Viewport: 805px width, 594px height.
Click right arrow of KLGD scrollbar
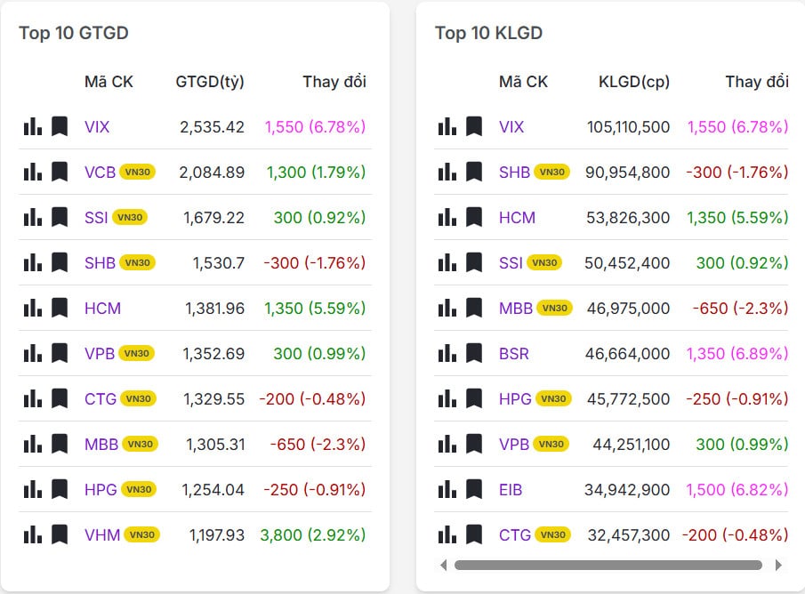(779, 565)
